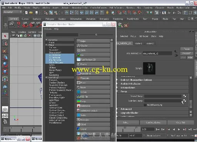Toggle select by hierarchy mode
This screenshot has height=142, width=197.
coord(45,13)
